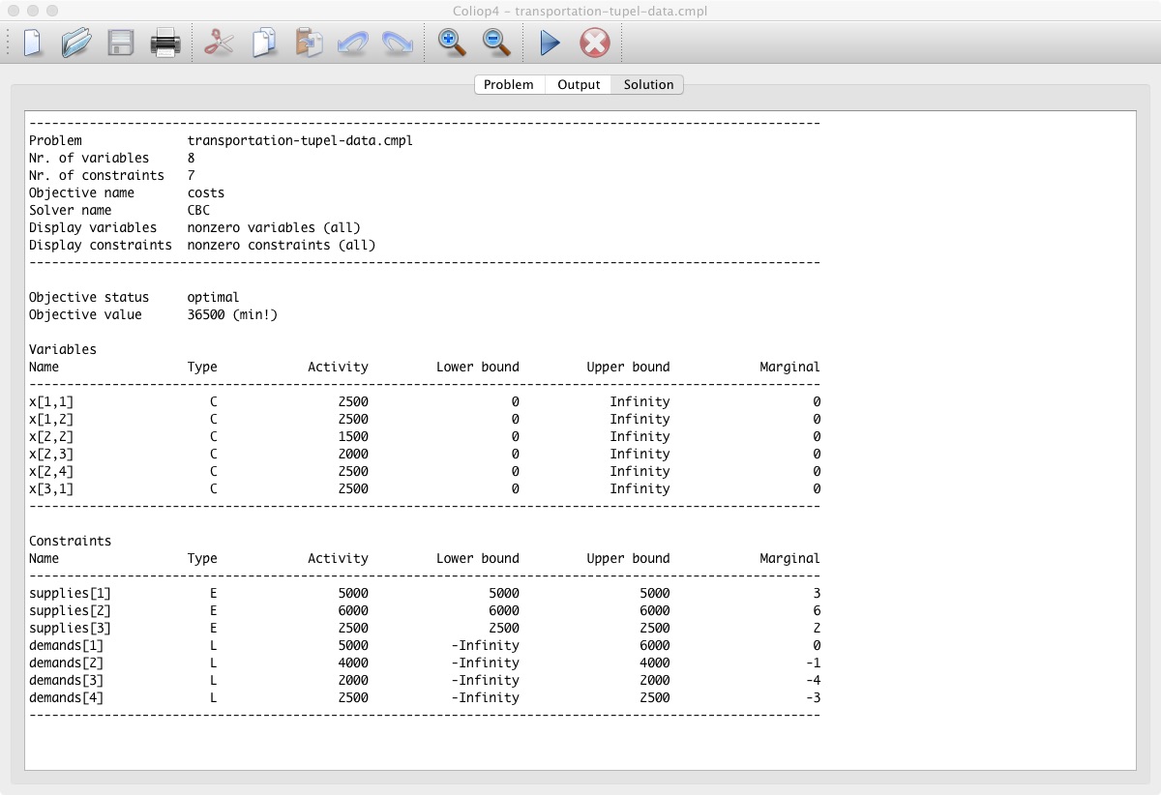1161x795 pixels.
Task: Click the supplies[2] constraint row
Action: [66, 611]
